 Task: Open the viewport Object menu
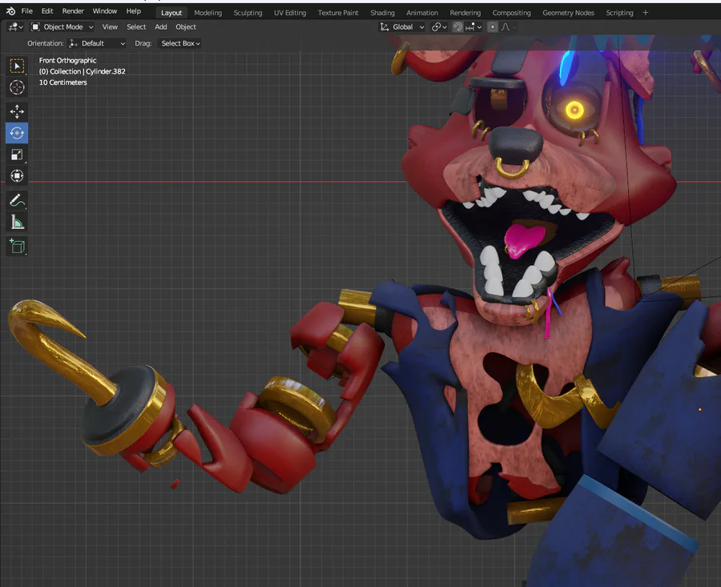[x=186, y=27]
